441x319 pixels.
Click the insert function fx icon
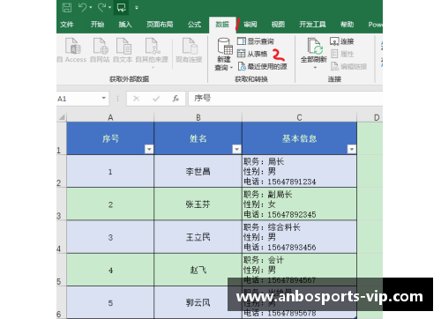pyautogui.click(x=176, y=99)
